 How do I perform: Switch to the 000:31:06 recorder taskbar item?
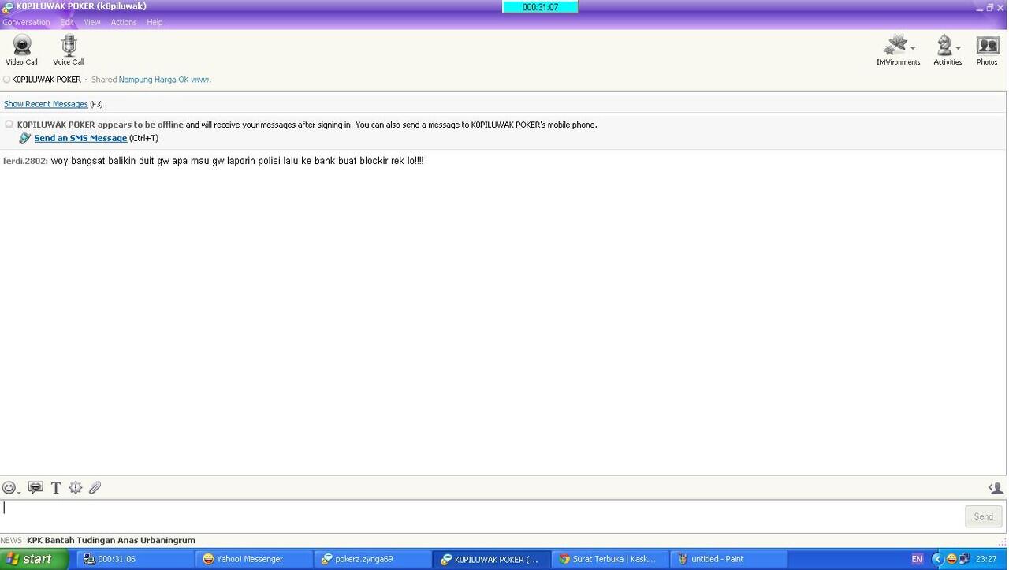[x=134, y=559]
